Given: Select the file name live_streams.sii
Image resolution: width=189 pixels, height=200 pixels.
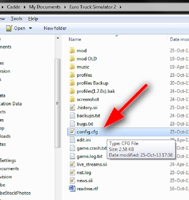Looking at the screenshot, I should coord(92,164).
